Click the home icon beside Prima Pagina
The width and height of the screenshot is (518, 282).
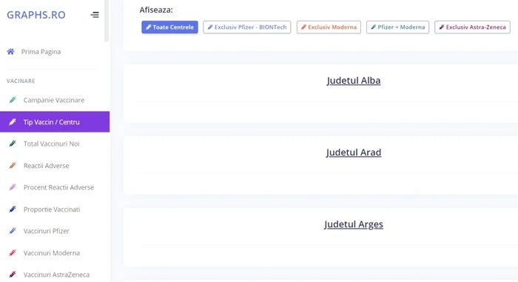click(10, 52)
